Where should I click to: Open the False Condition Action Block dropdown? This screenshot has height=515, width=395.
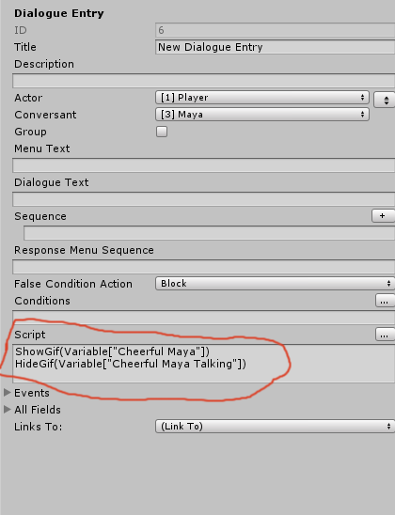[x=275, y=284]
